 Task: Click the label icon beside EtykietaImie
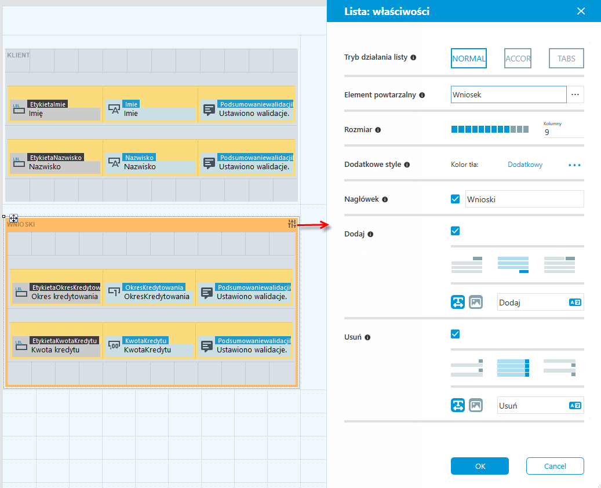(19, 109)
